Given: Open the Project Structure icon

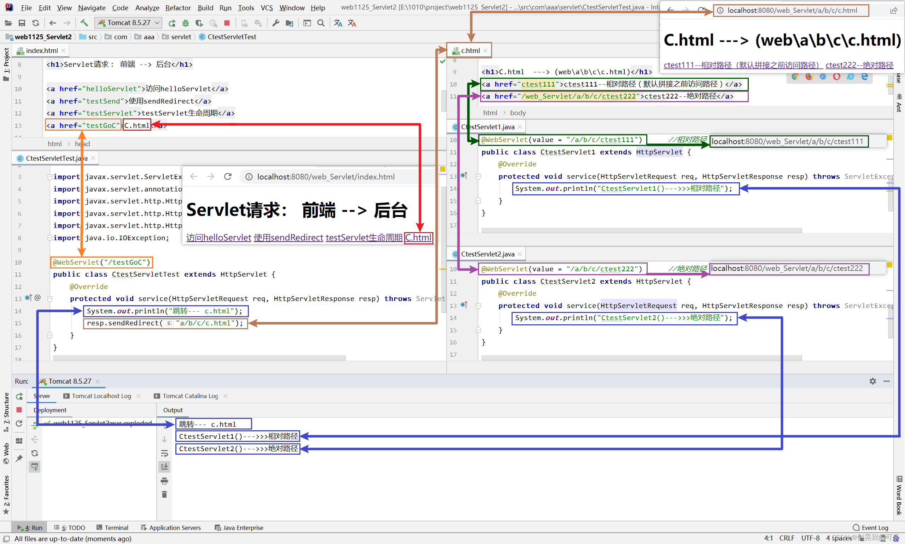Looking at the screenshot, I should point(290,23).
